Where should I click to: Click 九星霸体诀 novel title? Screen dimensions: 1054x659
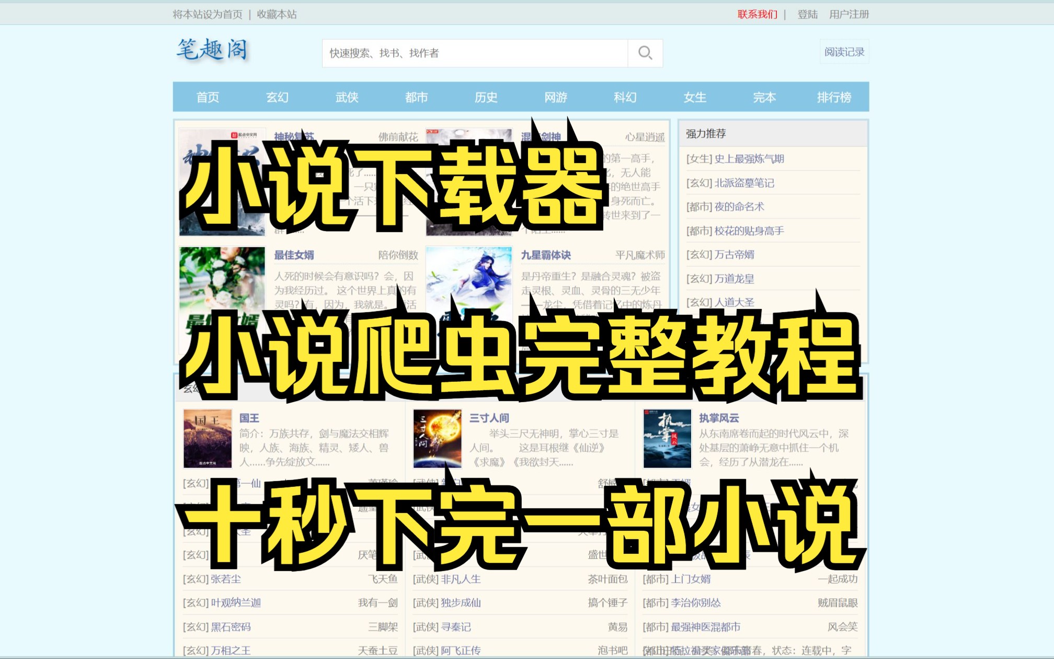(x=546, y=255)
